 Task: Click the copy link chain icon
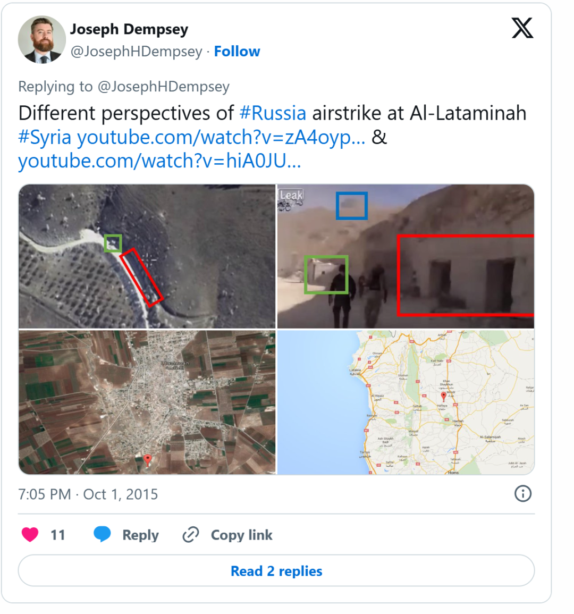pos(191,534)
